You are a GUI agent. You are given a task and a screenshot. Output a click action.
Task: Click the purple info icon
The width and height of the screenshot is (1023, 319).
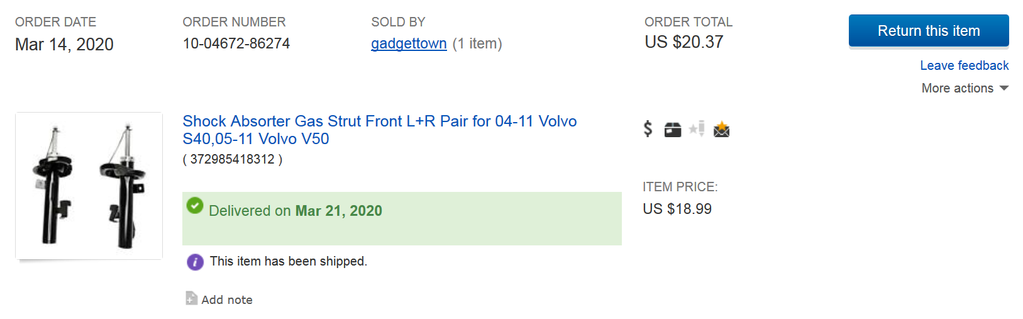[x=195, y=262]
